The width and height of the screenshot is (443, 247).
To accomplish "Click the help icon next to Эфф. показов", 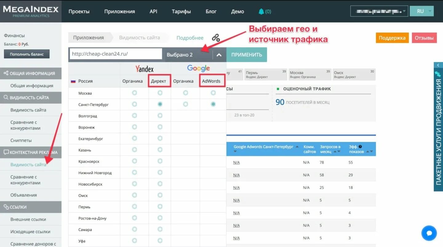I will 360,147.
